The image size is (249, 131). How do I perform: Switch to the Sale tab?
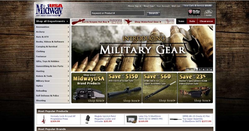click(x=192, y=21)
